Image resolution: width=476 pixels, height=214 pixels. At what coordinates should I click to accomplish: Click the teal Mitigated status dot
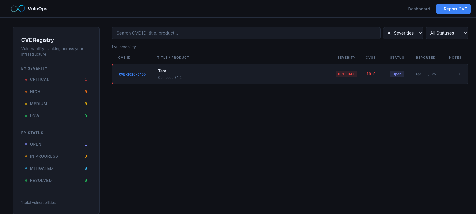click(26, 168)
